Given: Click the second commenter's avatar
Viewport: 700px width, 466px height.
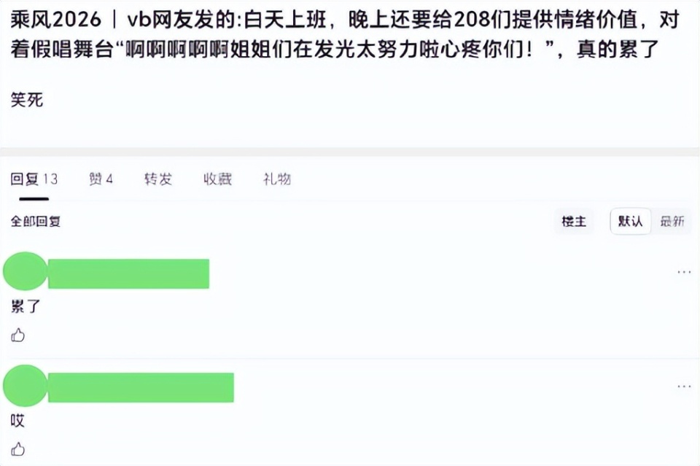Looking at the screenshot, I should (x=24, y=385).
